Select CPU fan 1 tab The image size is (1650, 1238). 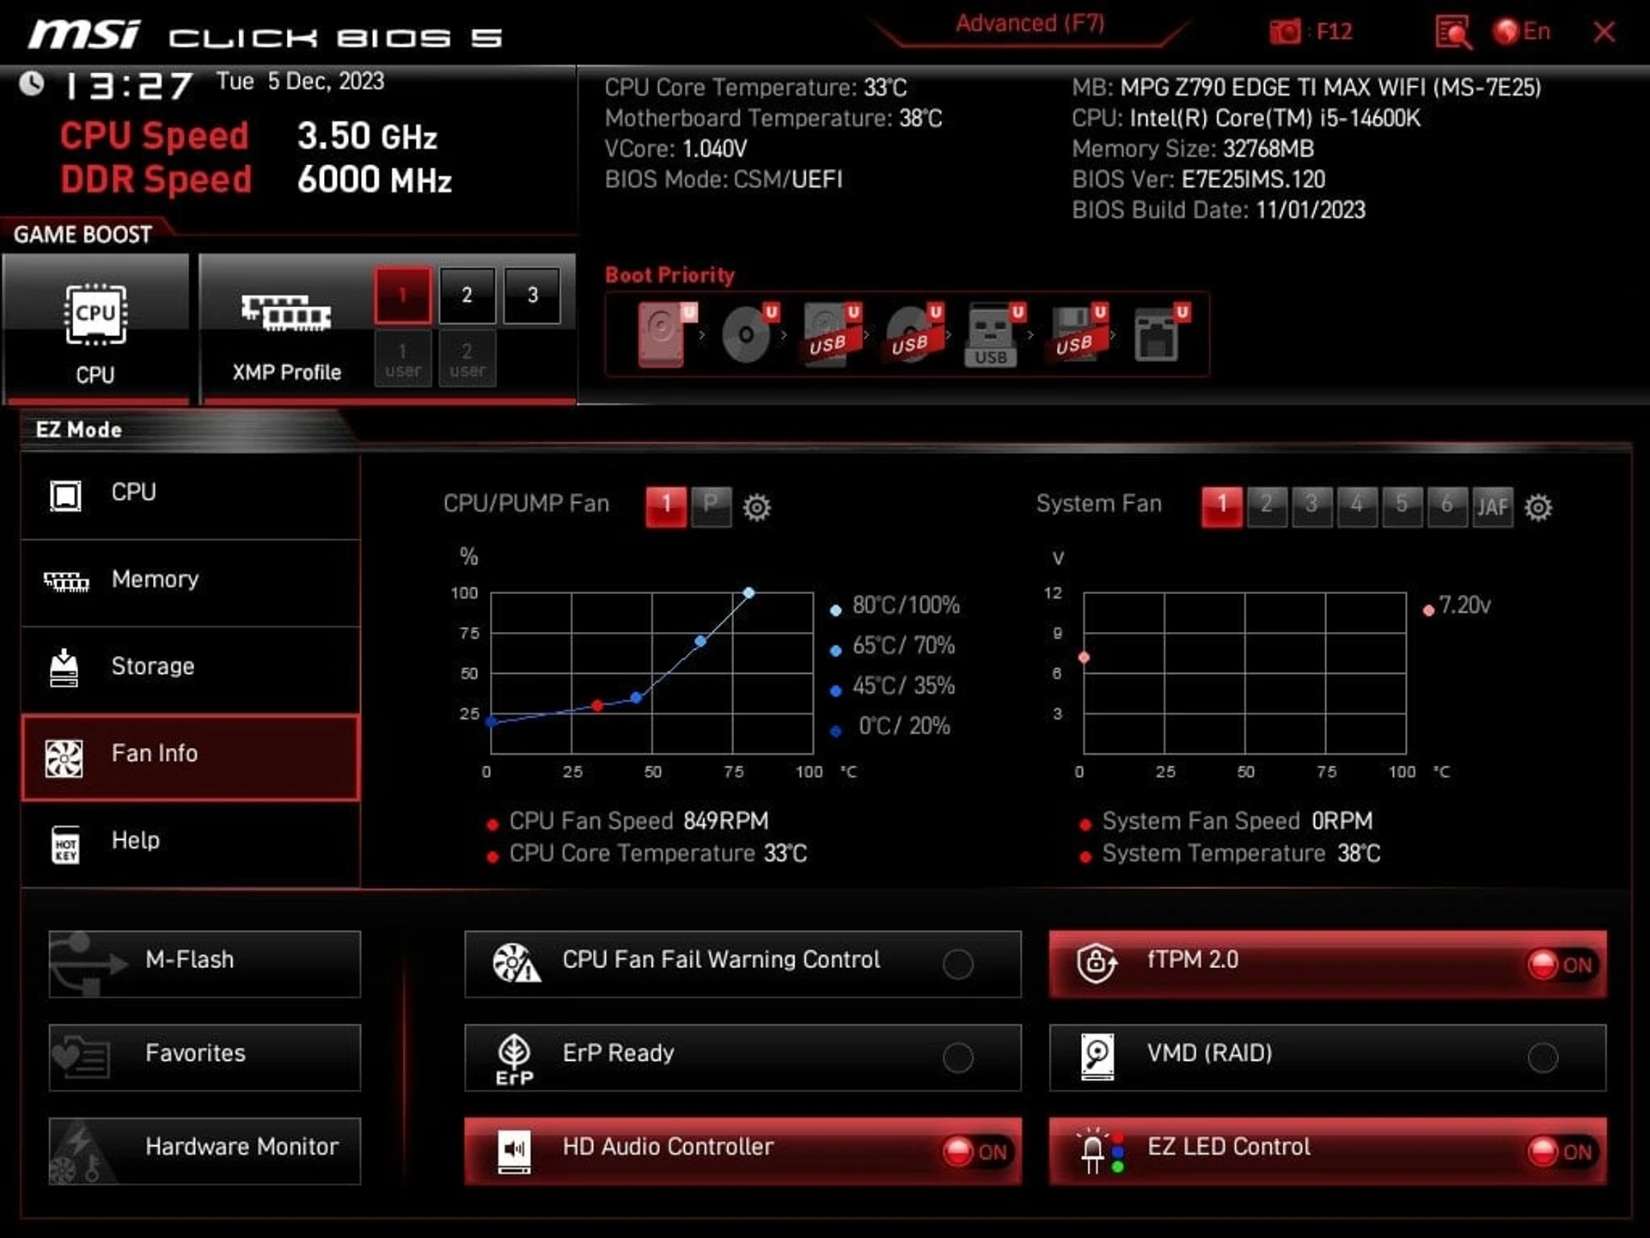tap(666, 506)
